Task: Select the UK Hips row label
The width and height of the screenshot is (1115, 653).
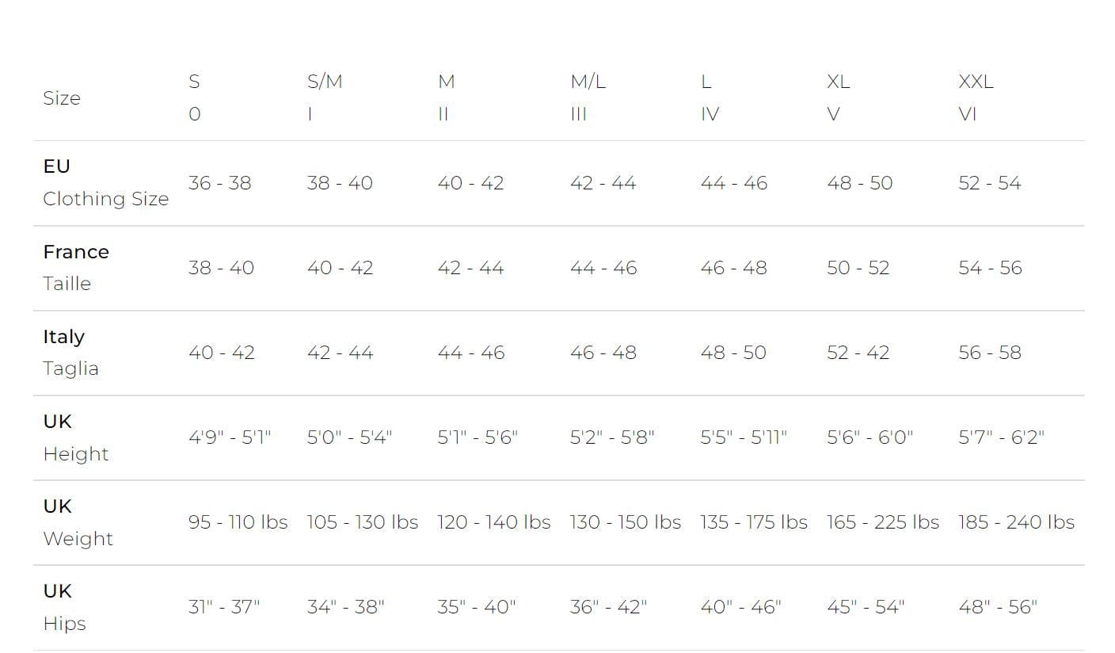Action: [x=64, y=607]
